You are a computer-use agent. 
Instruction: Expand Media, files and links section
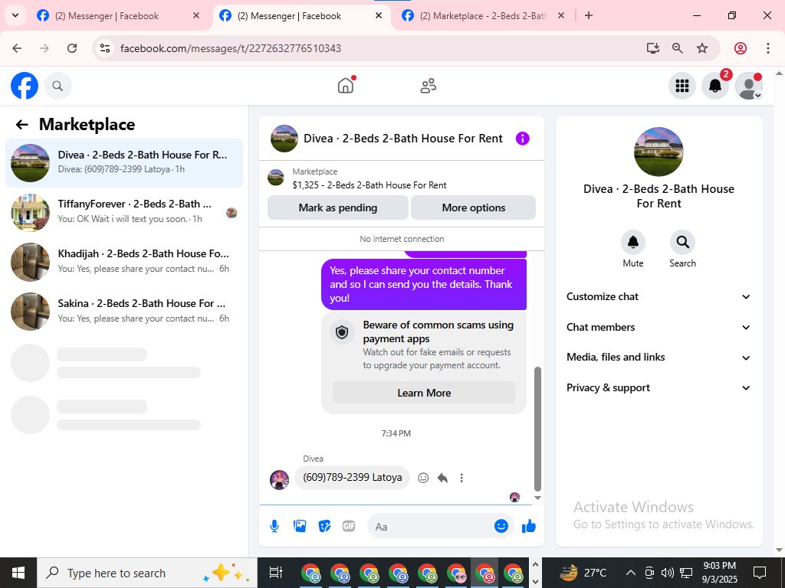[659, 358]
